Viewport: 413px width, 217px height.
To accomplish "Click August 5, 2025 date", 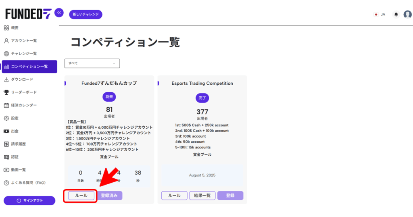I will click(x=202, y=175).
